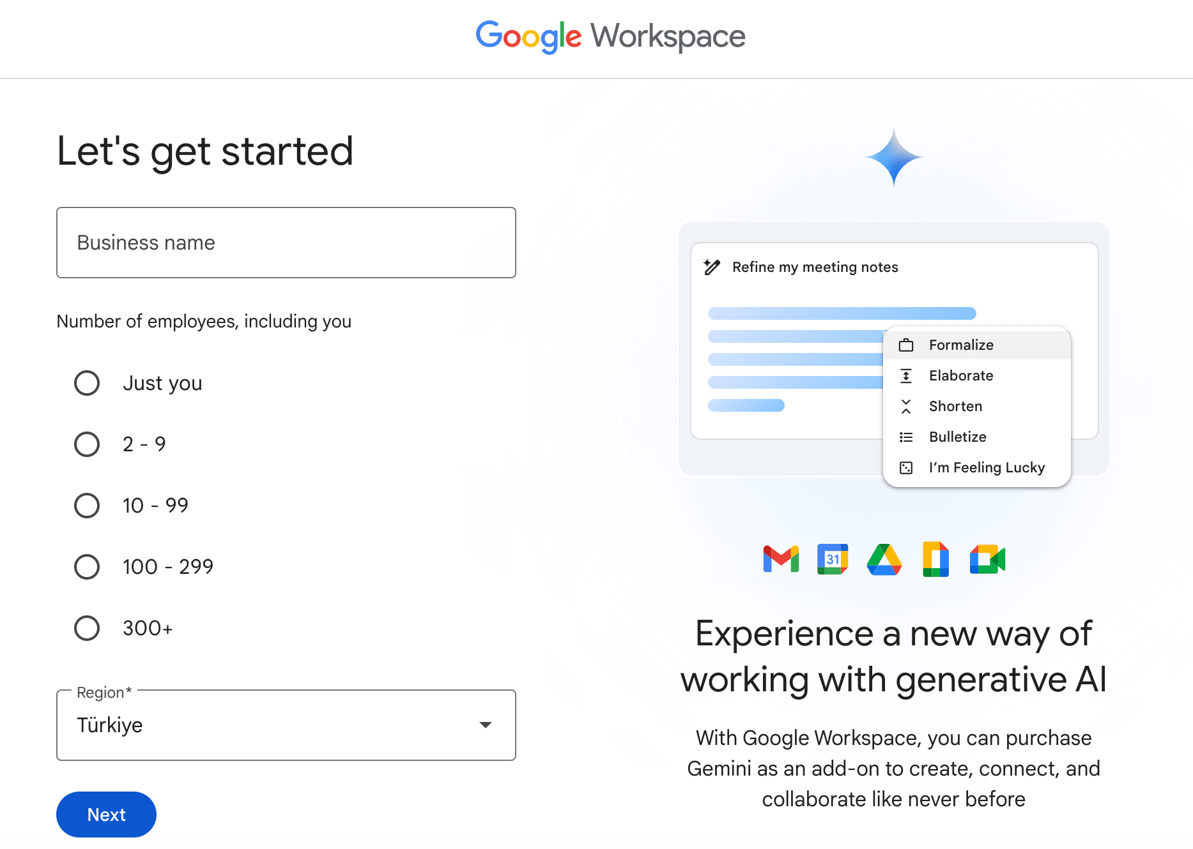The image size is (1193, 849).
Task: Click the dice icon beside I'm Feeling Lucky
Action: tap(906, 468)
